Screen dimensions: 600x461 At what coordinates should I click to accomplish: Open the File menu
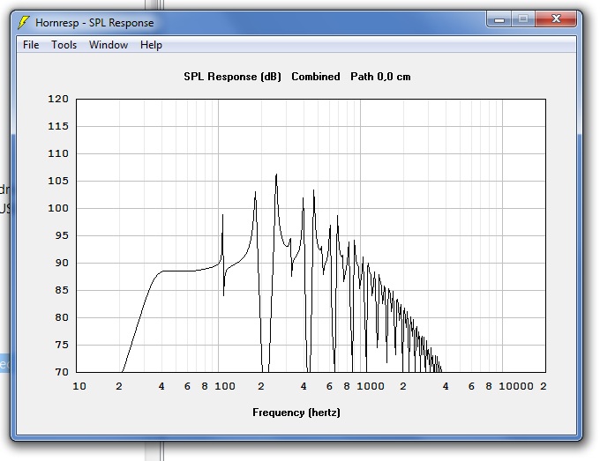click(31, 45)
